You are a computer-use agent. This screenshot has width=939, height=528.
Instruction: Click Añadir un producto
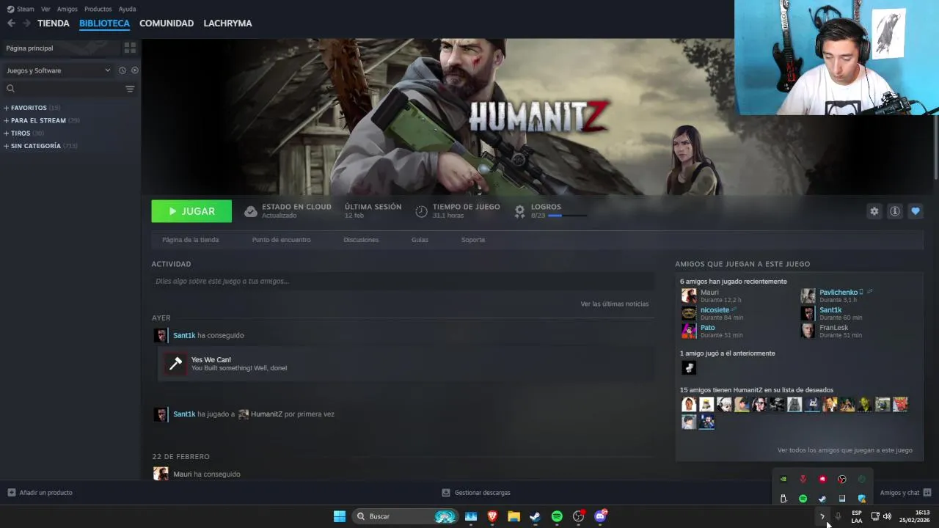coord(40,493)
